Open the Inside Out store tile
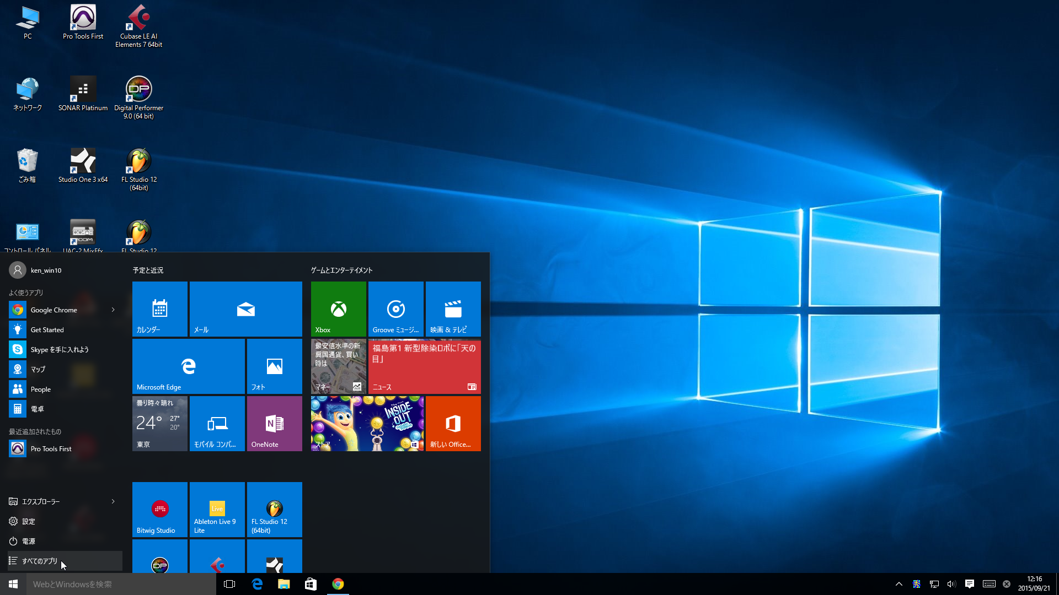This screenshot has width=1059, height=595. point(367,424)
